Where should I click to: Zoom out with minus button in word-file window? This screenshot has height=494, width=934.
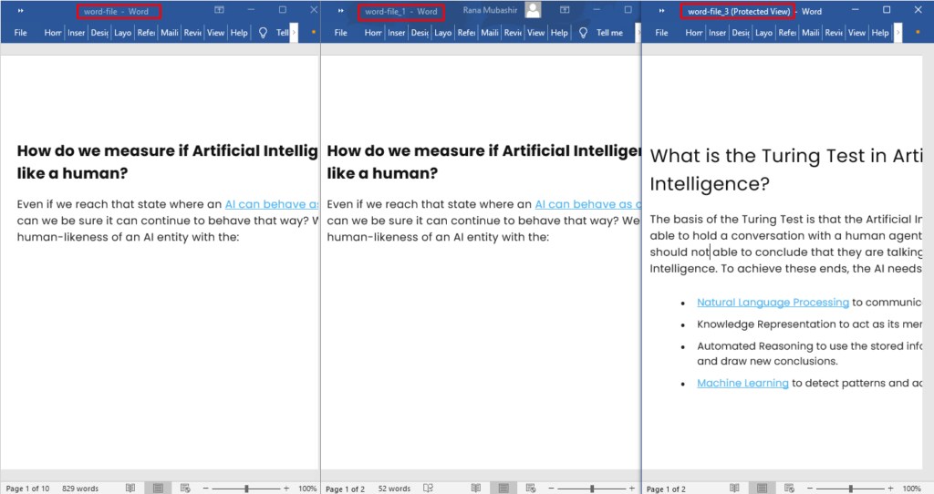(x=204, y=489)
